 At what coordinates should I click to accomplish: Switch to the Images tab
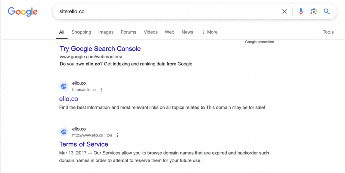106,32
